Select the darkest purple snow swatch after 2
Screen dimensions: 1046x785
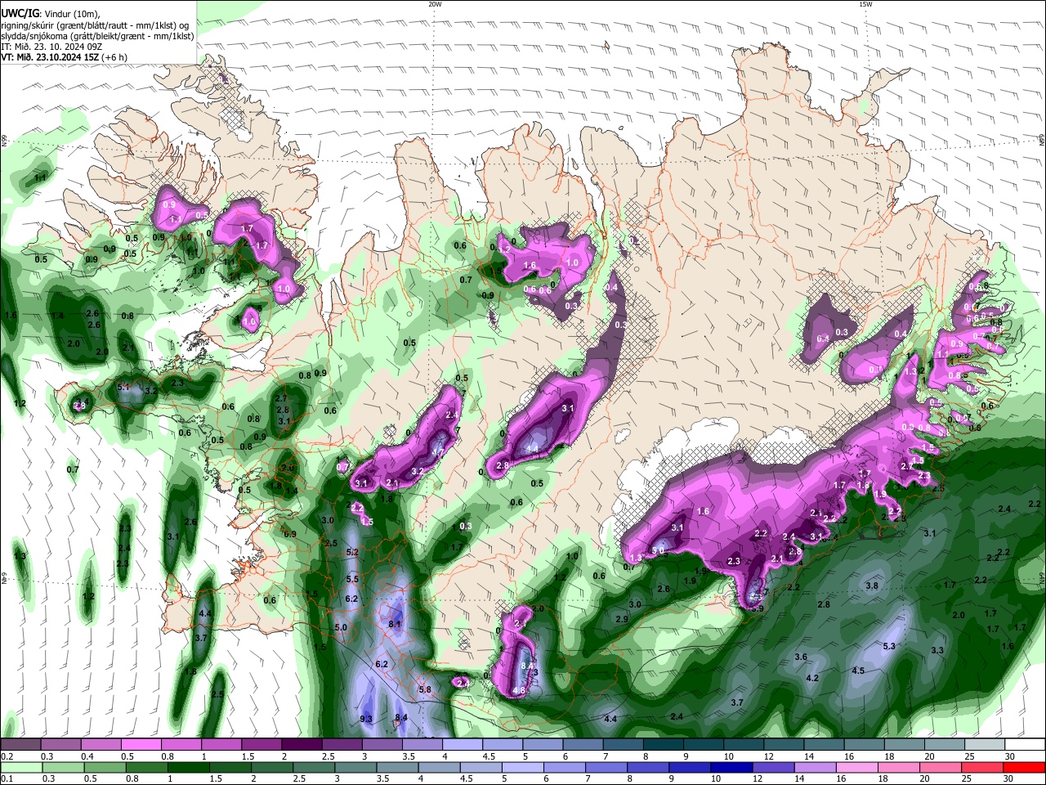tap(302, 744)
